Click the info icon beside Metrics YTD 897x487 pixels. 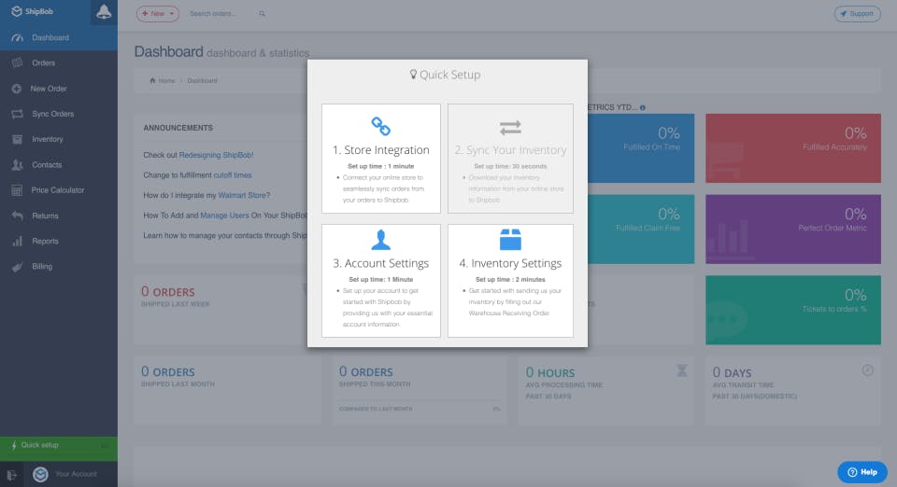click(643, 108)
